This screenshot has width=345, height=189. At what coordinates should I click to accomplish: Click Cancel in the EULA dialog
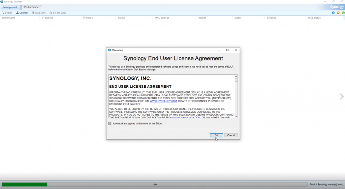click(231, 135)
